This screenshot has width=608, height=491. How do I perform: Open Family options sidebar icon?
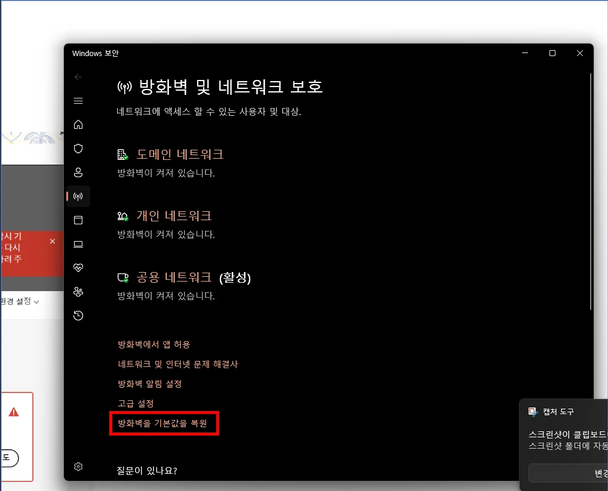pyautogui.click(x=78, y=292)
